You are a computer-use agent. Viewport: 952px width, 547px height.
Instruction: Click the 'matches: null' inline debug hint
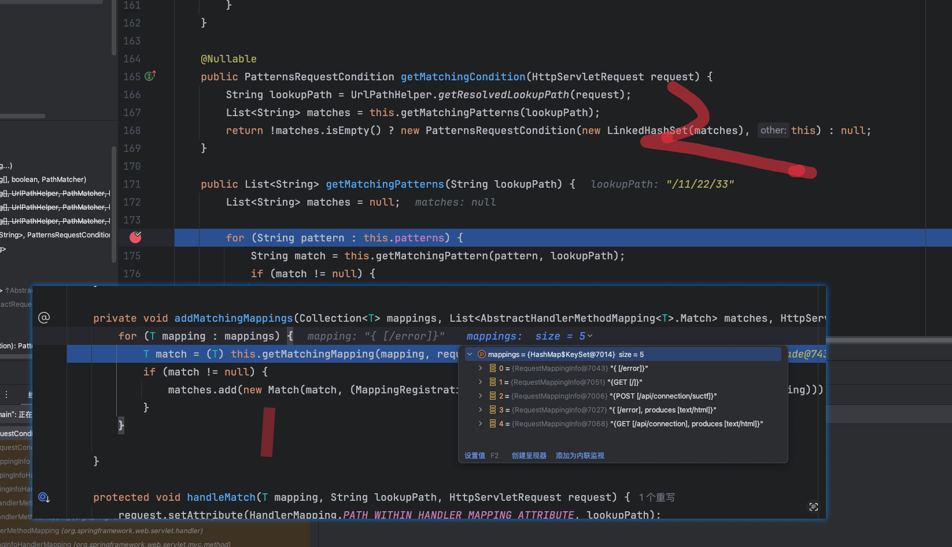pos(455,202)
